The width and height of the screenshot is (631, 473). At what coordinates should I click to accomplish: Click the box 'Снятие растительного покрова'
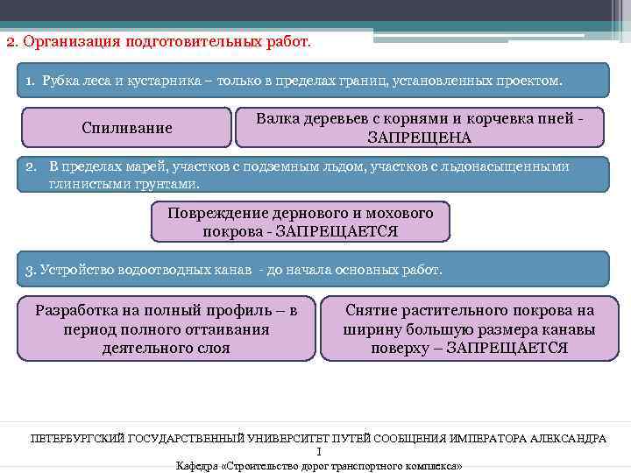coord(469,328)
